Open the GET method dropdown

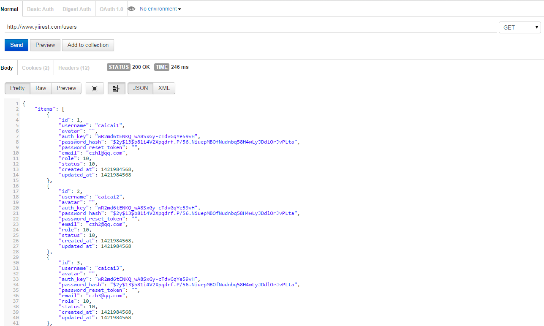point(520,27)
